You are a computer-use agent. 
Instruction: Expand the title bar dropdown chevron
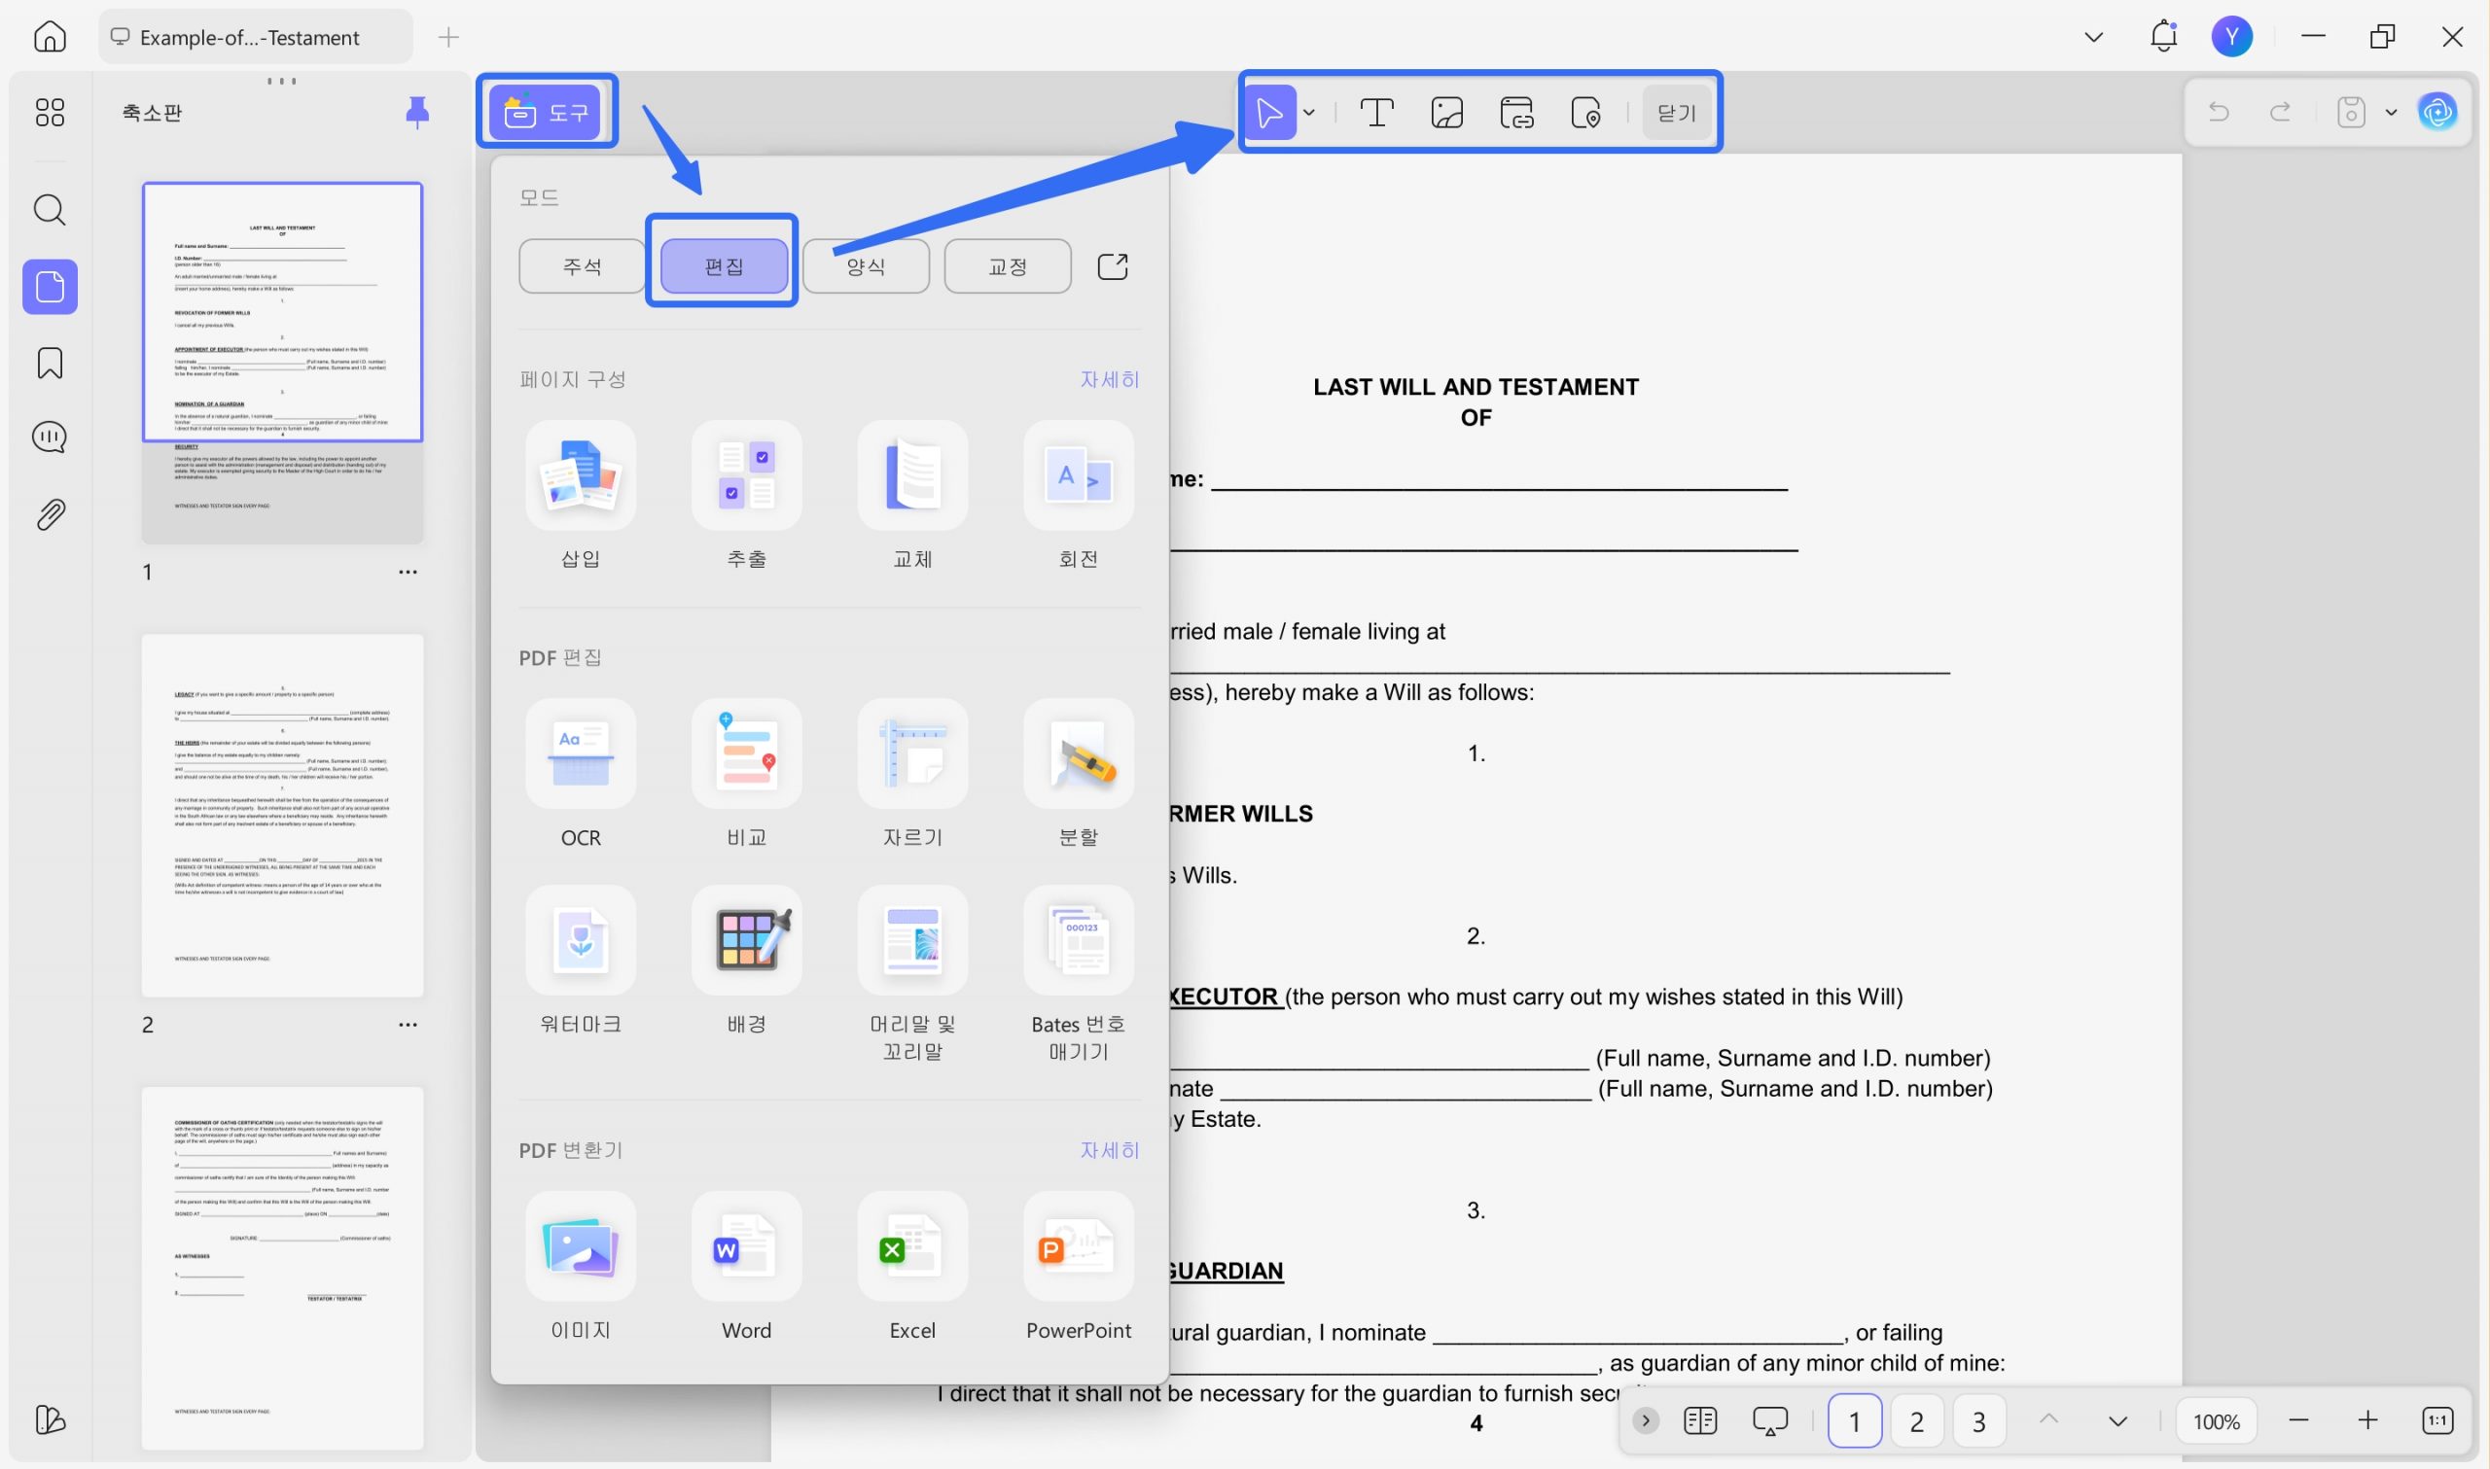pos(2093,37)
